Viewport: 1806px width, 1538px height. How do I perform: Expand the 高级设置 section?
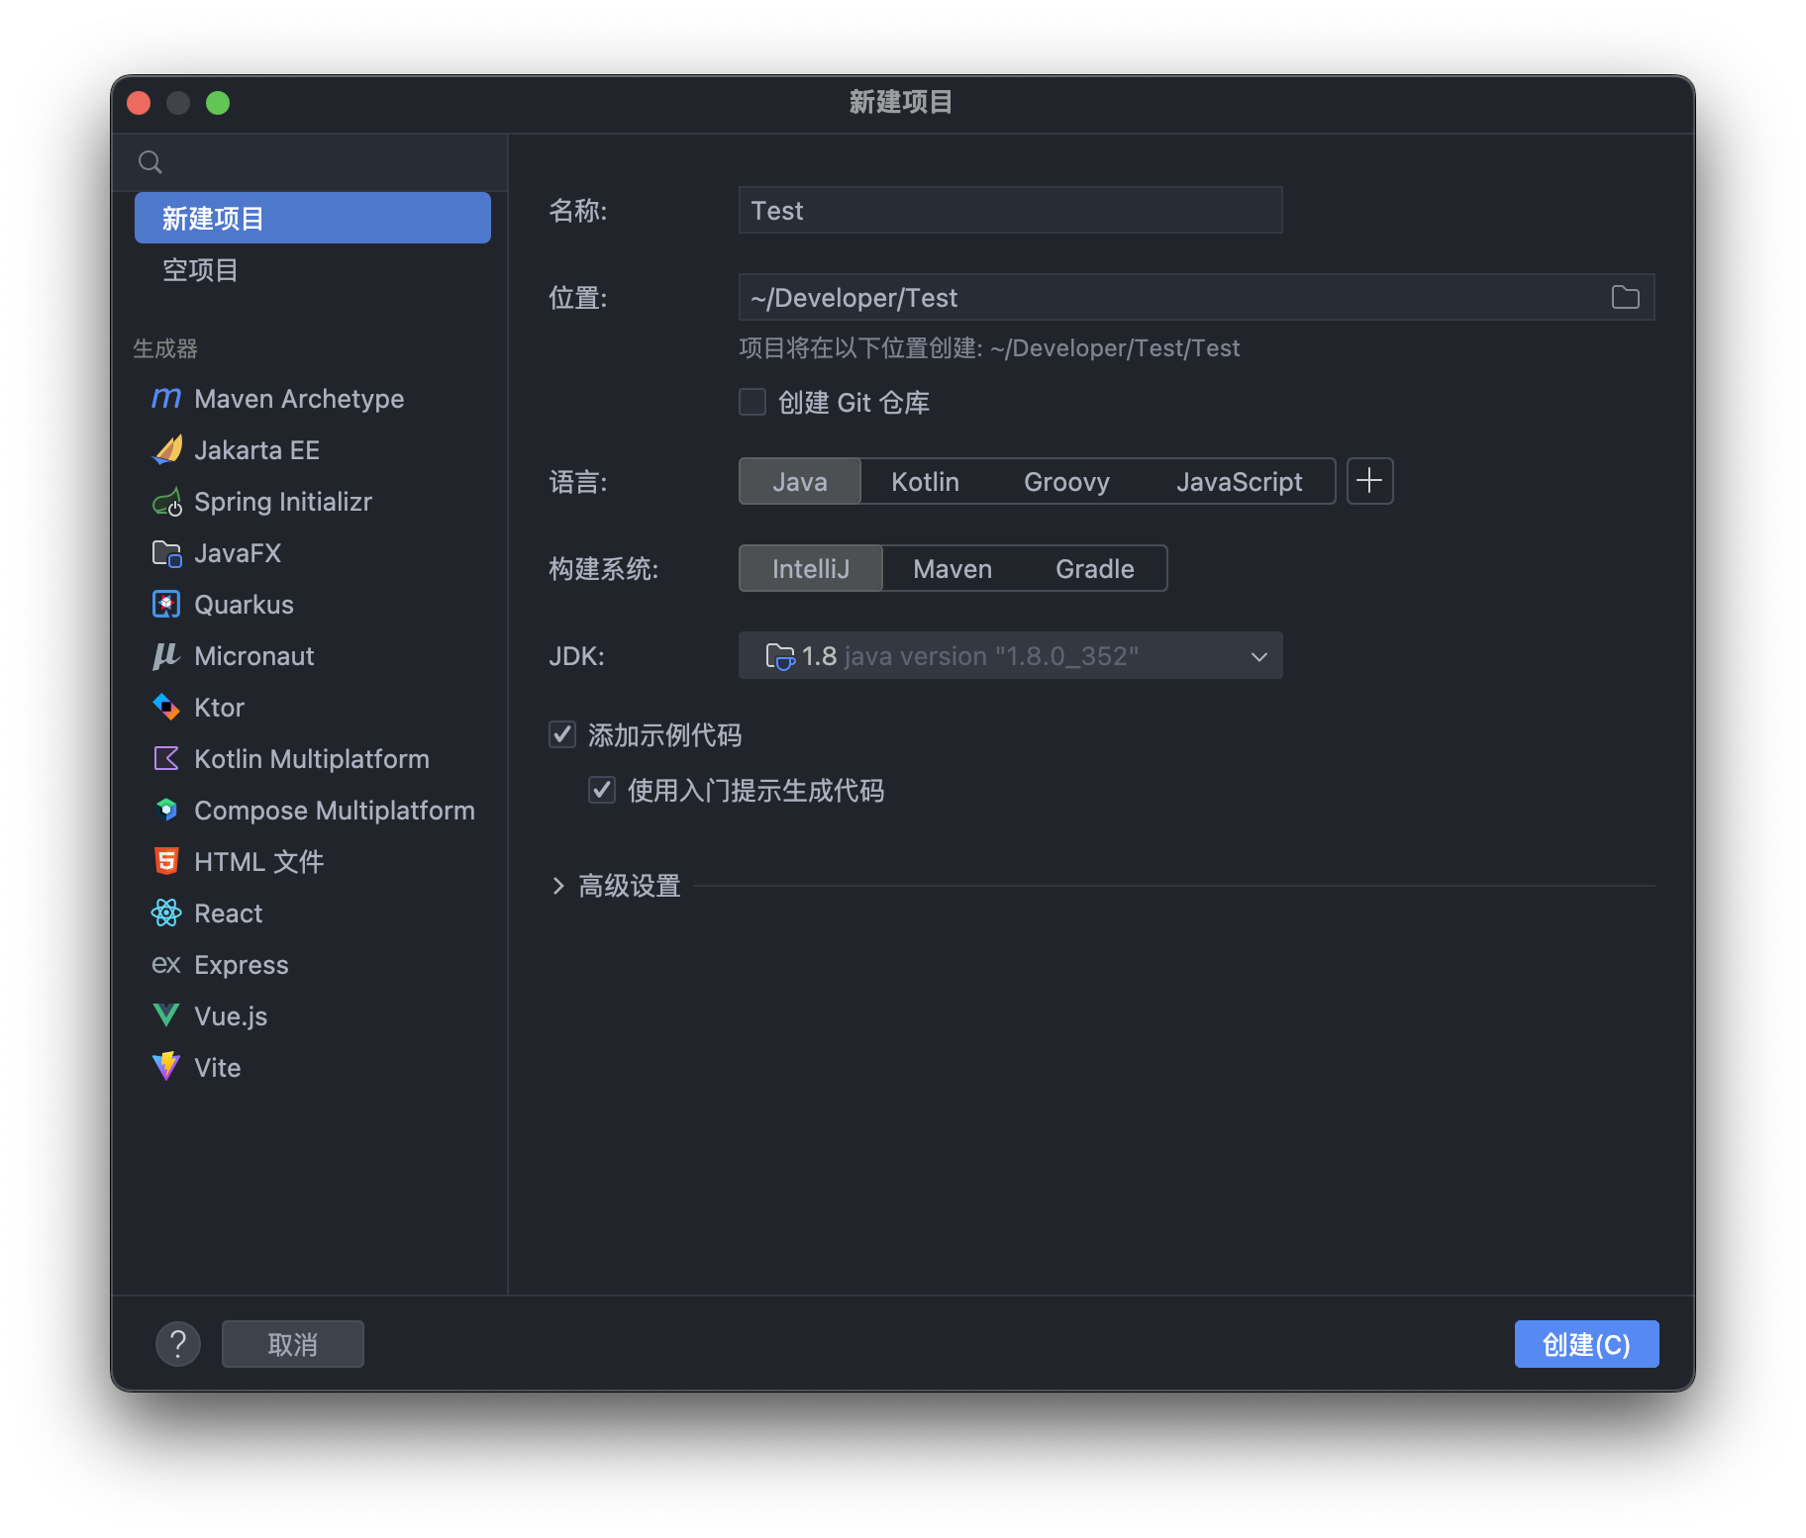coord(558,886)
